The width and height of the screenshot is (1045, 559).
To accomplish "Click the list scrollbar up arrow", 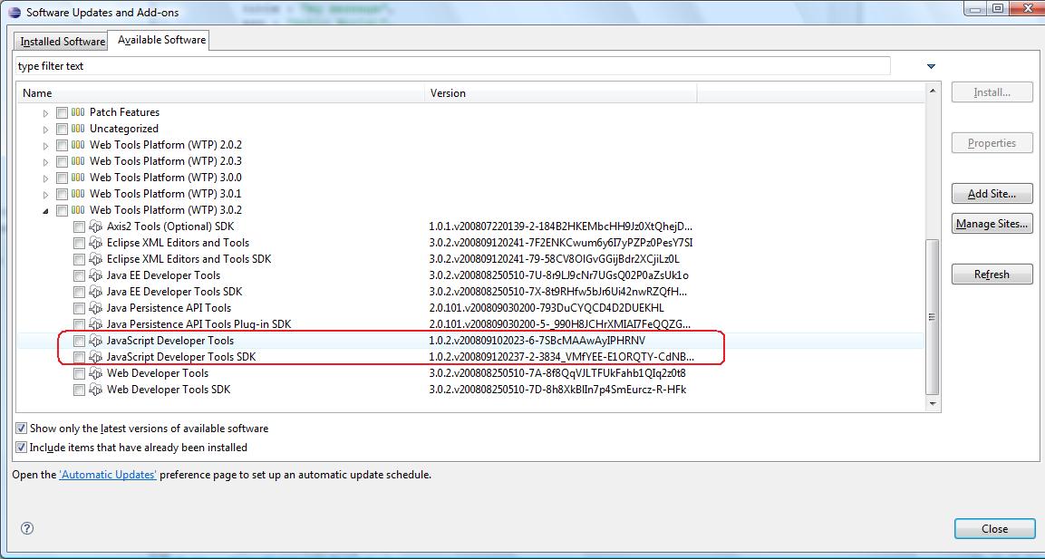I will [933, 91].
